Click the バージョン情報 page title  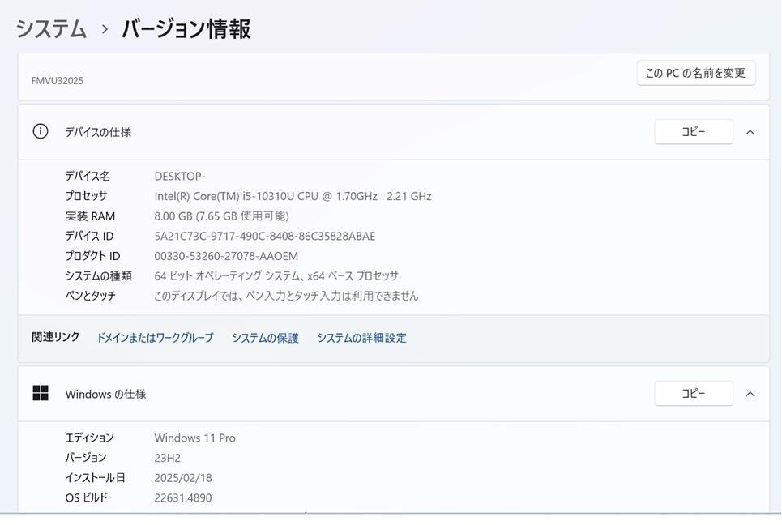pyautogui.click(x=186, y=28)
